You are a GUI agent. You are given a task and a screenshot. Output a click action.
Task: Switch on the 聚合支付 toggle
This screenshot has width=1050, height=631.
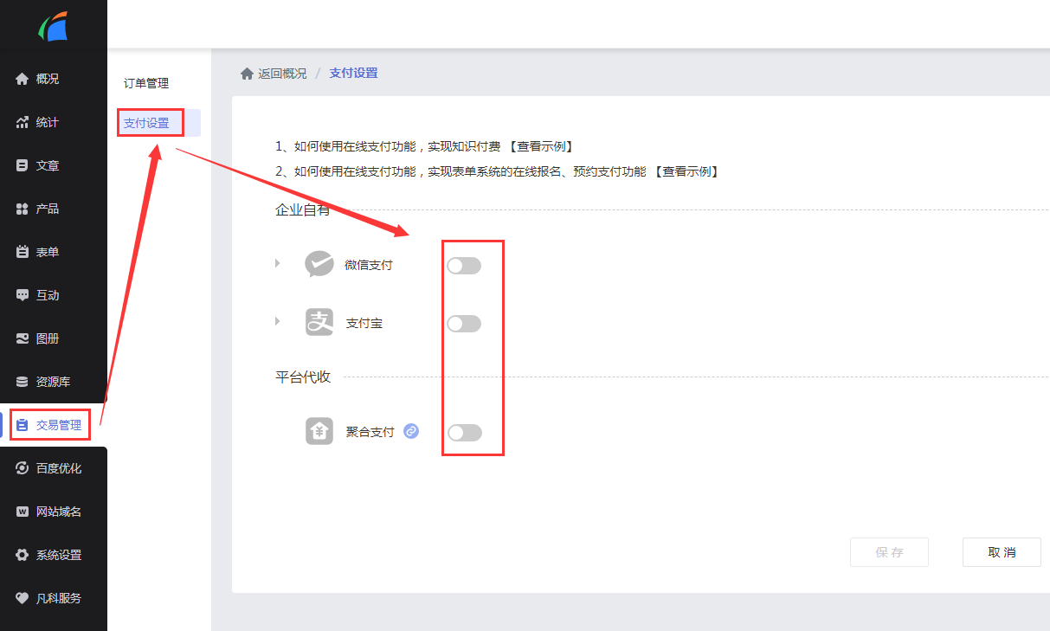(x=464, y=433)
